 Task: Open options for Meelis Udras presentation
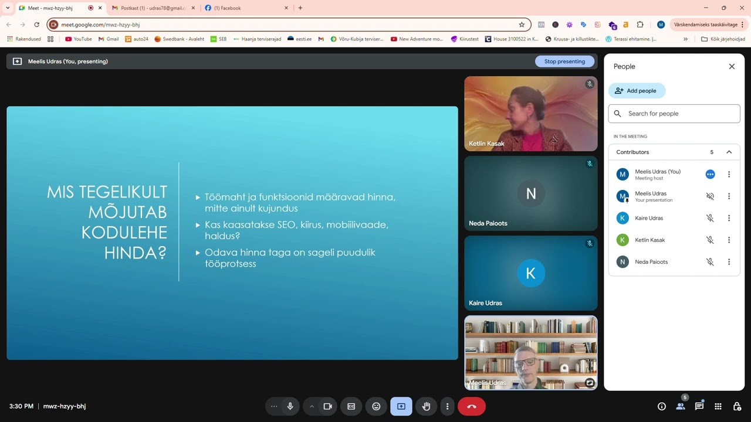pos(729,196)
